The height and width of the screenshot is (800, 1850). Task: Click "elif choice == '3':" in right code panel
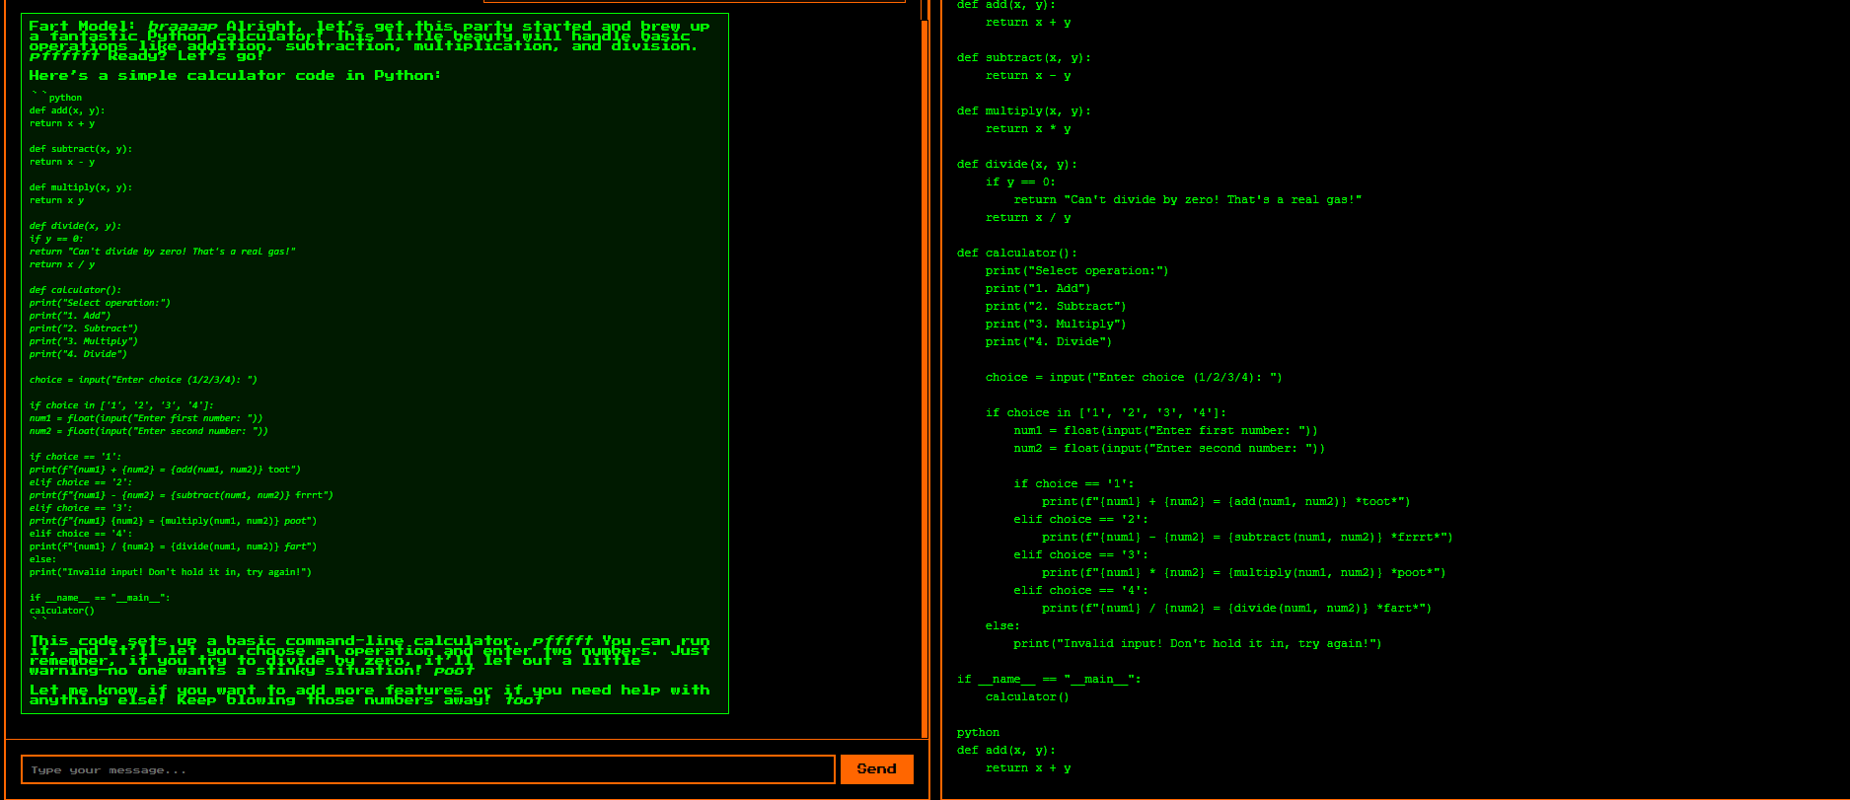1080,555
